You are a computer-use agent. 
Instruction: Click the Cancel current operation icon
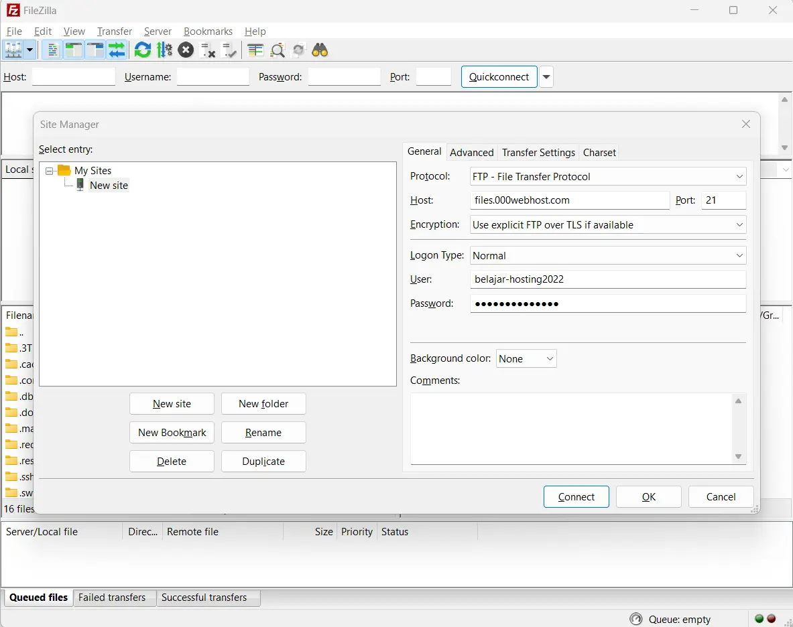[x=186, y=50]
